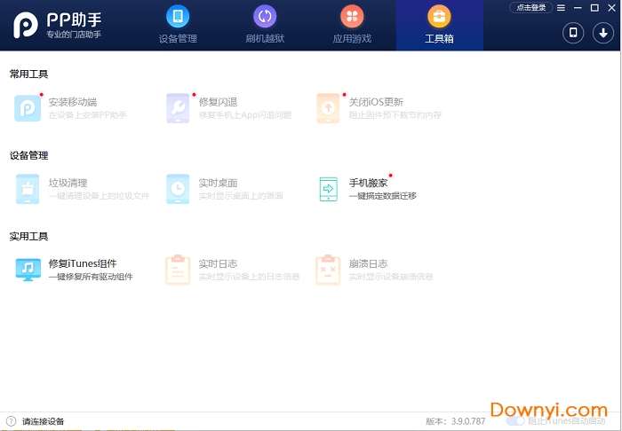The image size is (622, 431).
Task: Click the 点击登录 login button
Action: click(x=530, y=8)
